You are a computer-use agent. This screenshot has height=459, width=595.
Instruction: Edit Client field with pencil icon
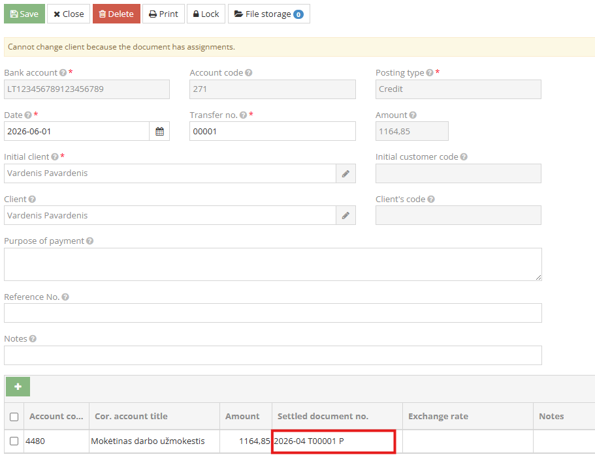pos(346,216)
